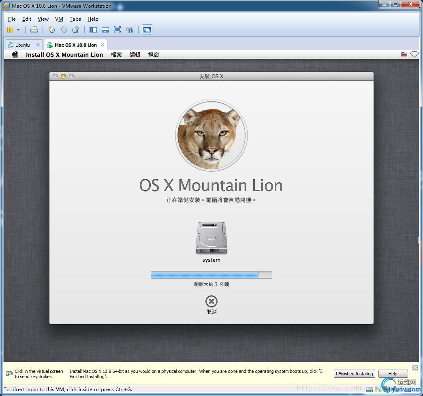Open the Tabs menu

(75, 19)
